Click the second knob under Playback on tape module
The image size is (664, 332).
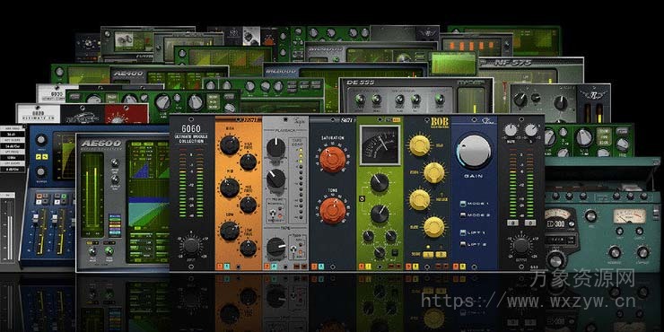[x=275, y=179]
